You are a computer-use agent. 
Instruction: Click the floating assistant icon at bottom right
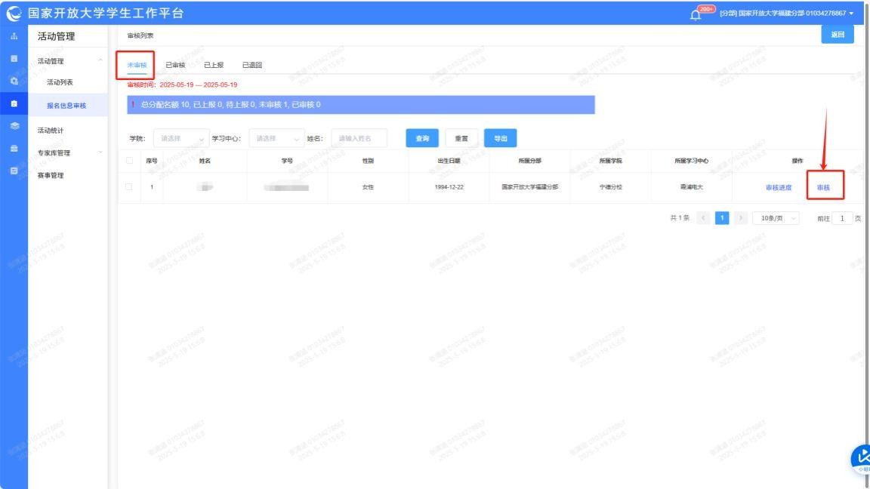pyautogui.click(x=861, y=458)
